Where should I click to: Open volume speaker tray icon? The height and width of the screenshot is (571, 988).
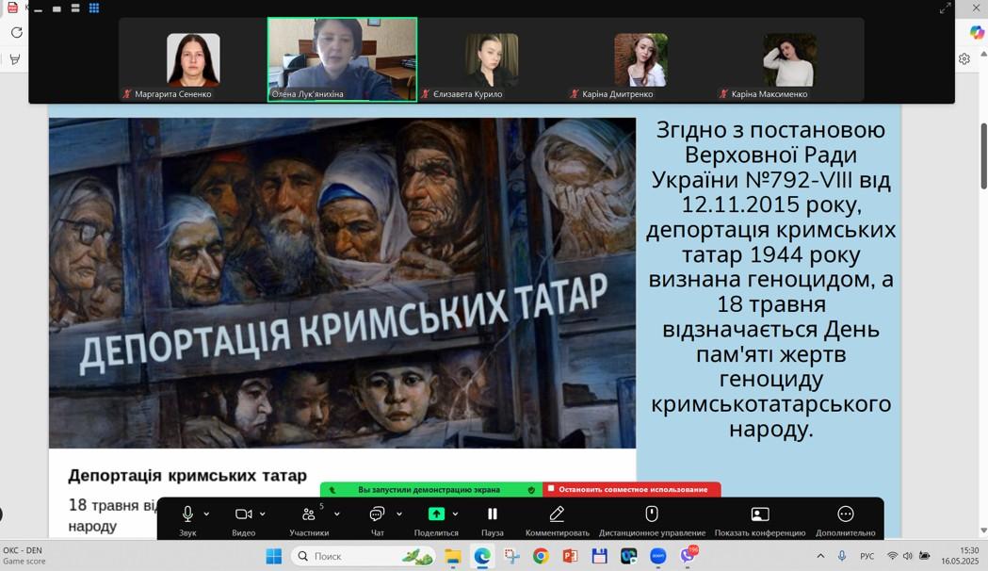tap(908, 556)
